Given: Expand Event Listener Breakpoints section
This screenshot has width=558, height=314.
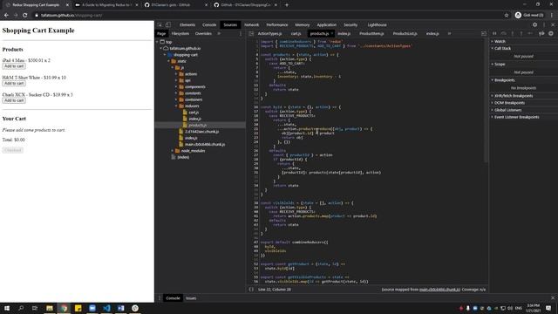Looking at the screenshot, I should 516,117.
